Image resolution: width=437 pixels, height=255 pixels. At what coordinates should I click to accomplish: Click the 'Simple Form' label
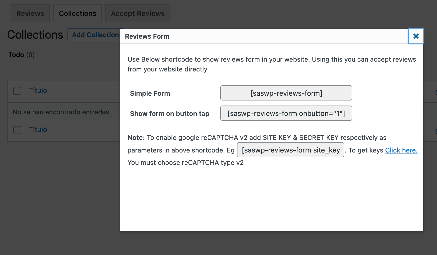coord(150,93)
